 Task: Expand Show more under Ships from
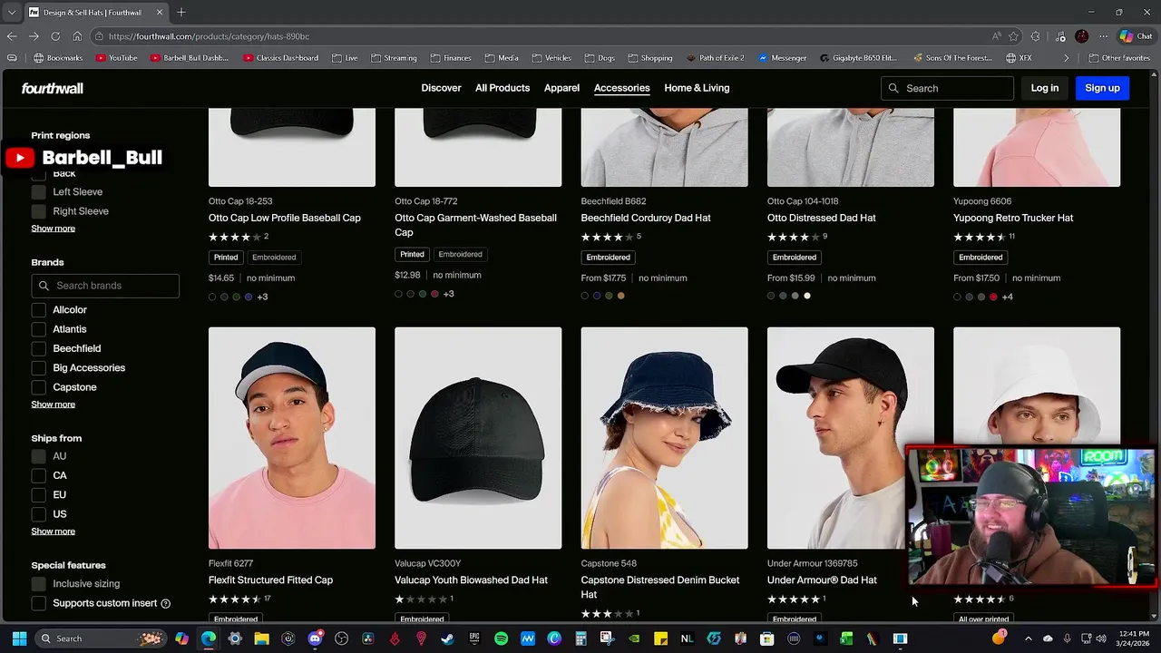tap(54, 531)
